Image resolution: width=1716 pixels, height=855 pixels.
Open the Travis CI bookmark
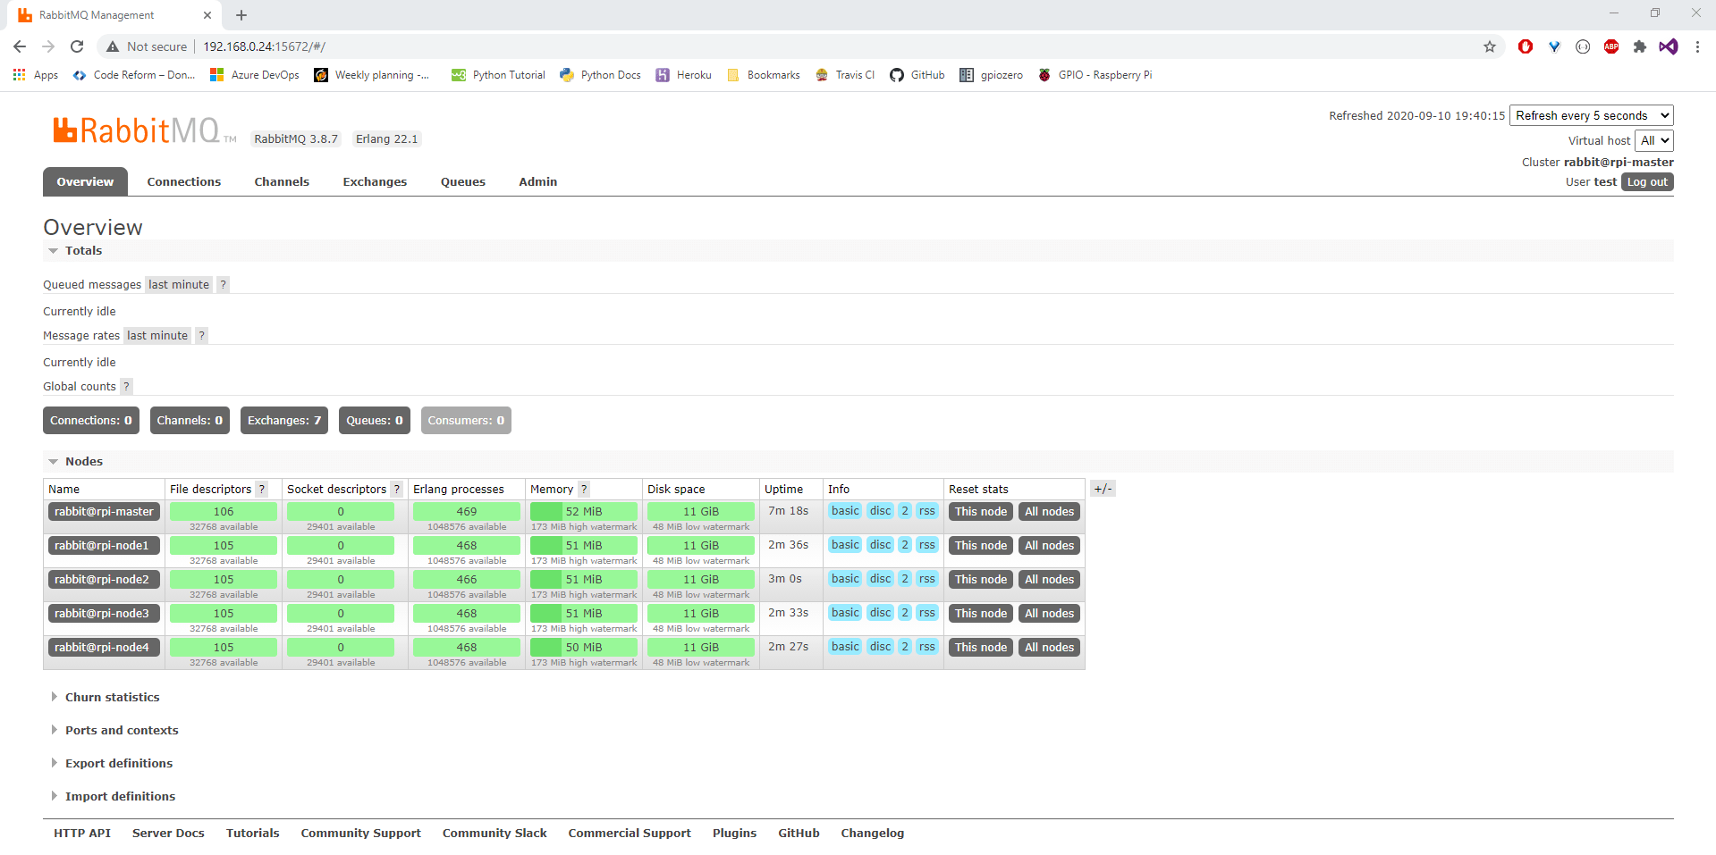(x=845, y=75)
